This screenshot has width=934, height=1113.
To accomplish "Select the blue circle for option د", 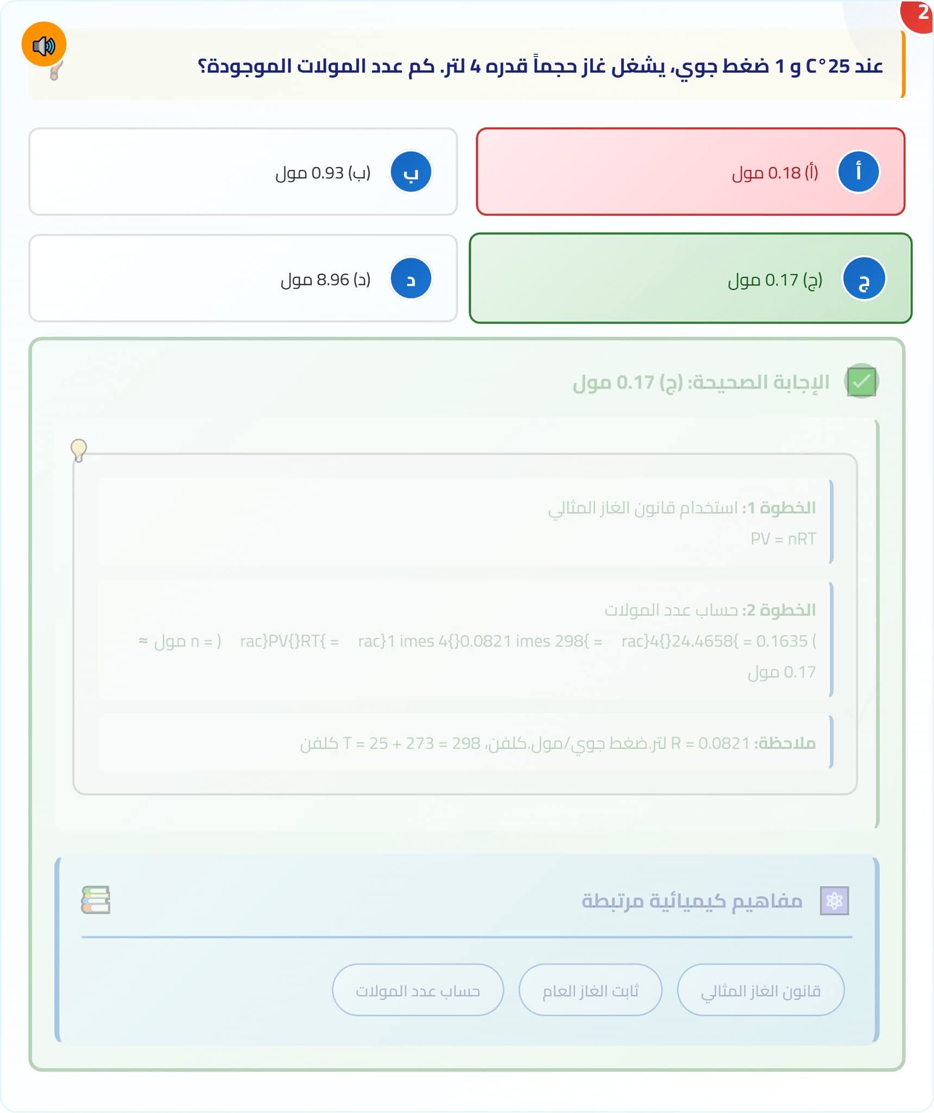I will [x=411, y=279].
